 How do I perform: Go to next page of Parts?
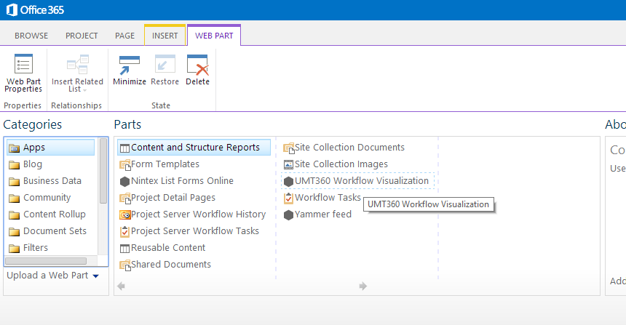click(363, 286)
